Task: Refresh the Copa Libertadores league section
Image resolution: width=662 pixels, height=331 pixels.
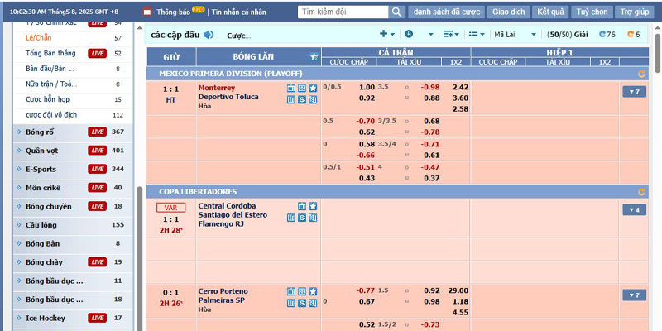Action: pyautogui.click(x=641, y=192)
